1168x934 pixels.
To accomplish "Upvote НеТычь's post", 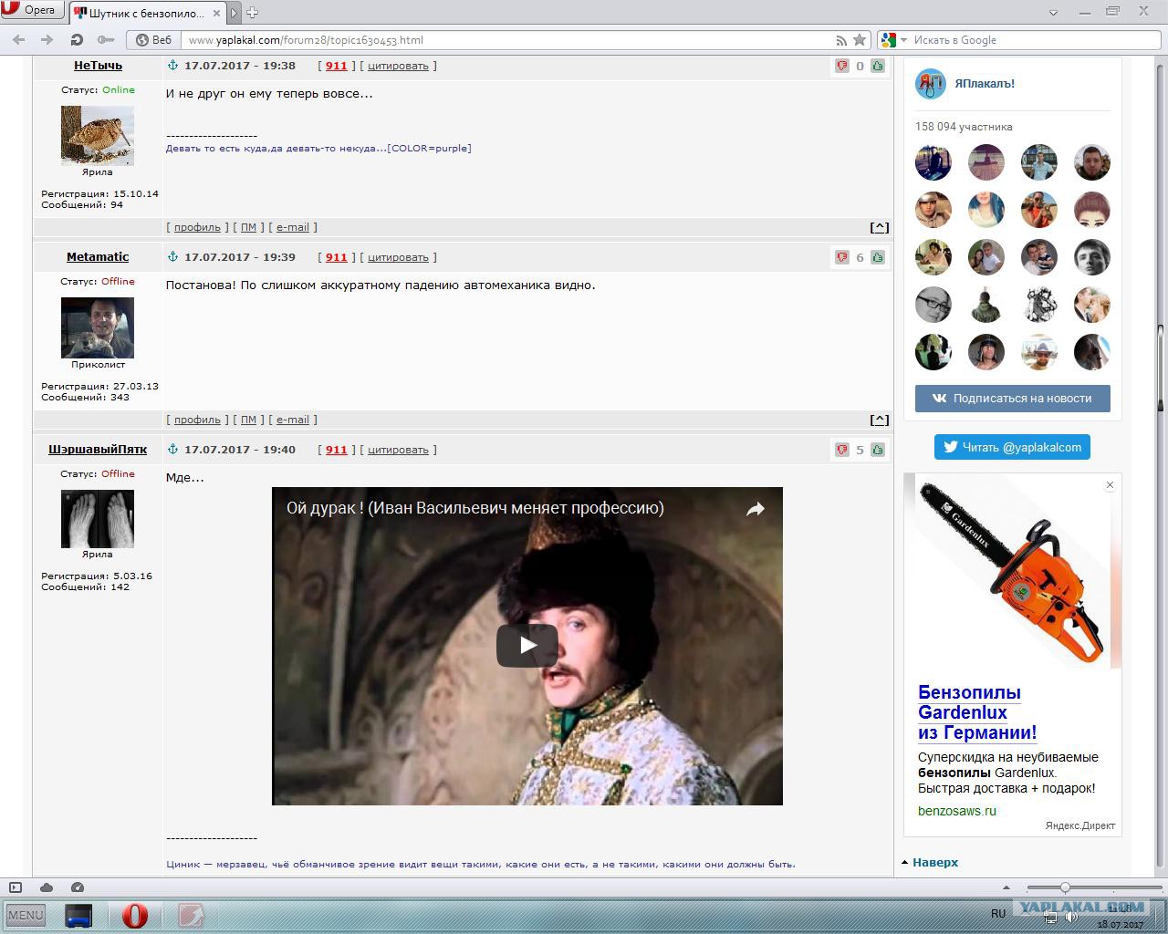I will coord(878,66).
